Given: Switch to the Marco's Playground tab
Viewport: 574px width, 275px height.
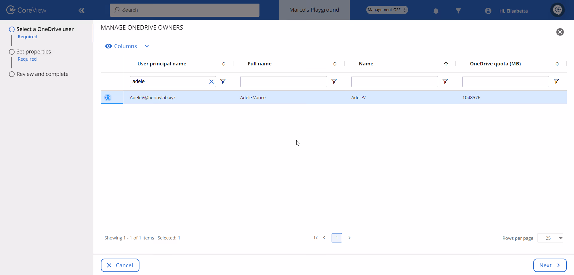Looking at the screenshot, I should (x=314, y=10).
